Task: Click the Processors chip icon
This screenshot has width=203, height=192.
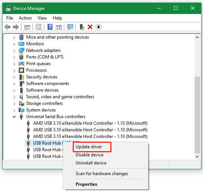Action: pos(21,70)
